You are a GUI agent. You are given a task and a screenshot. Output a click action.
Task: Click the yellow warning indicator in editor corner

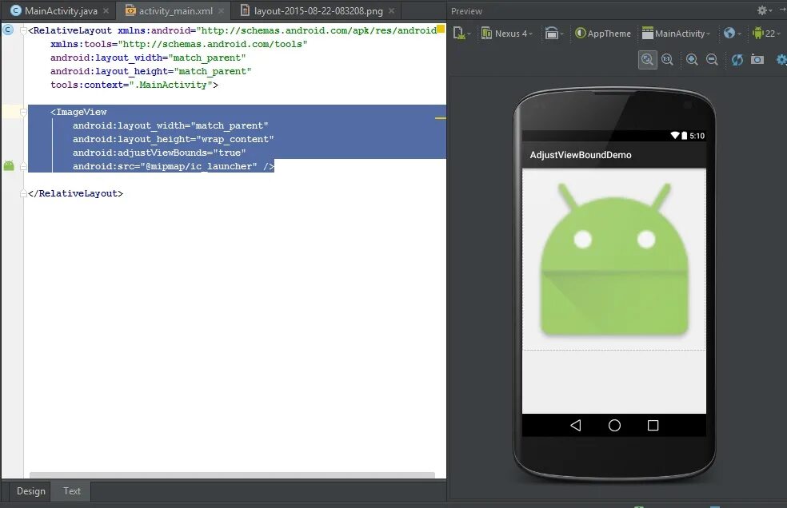click(441, 29)
